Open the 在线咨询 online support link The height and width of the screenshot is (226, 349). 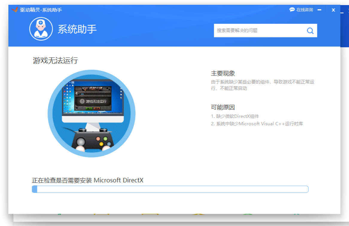point(304,10)
